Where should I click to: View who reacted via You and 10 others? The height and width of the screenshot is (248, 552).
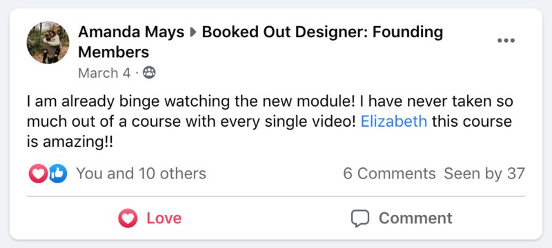click(141, 174)
